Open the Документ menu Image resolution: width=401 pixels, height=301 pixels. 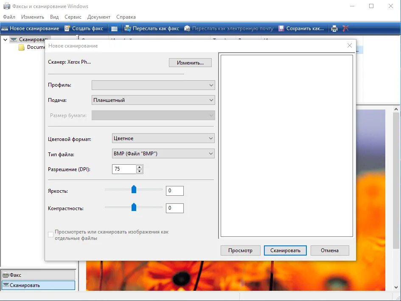pos(99,17)
